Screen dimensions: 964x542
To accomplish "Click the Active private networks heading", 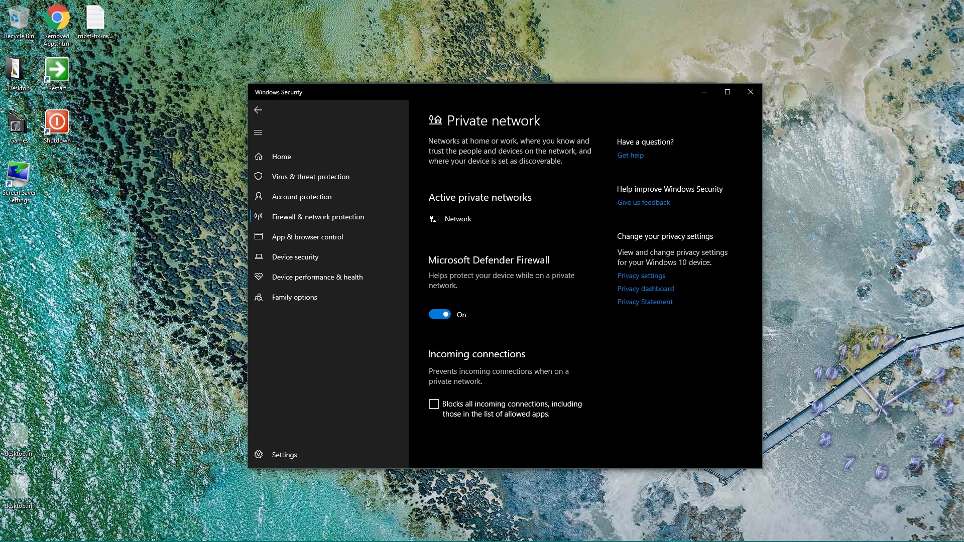I will pyautogui.click(x=480, y=197).
